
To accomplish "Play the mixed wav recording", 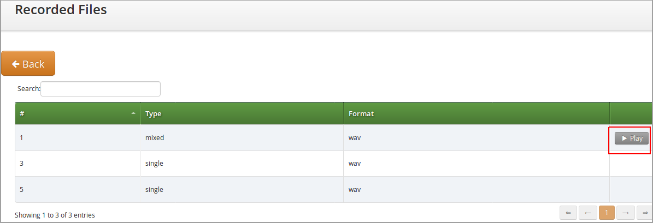I will coord(632,138).
